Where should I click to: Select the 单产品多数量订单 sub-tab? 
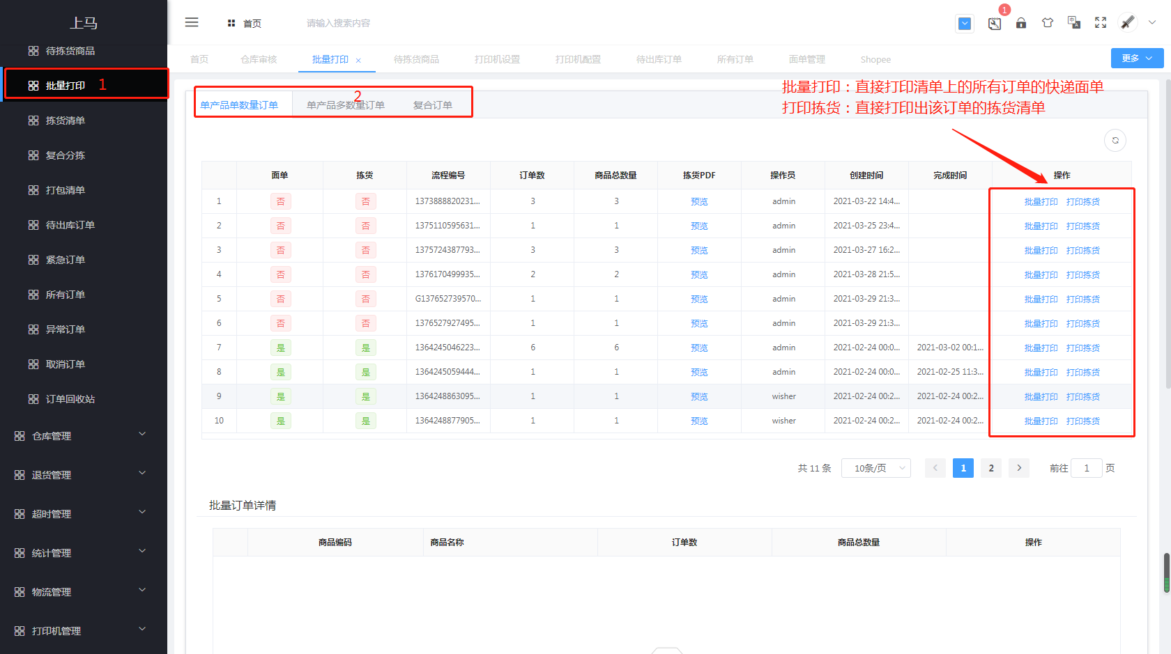point(346,105)
